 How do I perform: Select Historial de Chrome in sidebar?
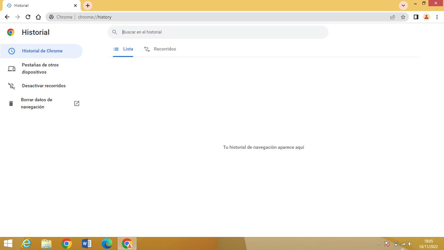(42, 51)
